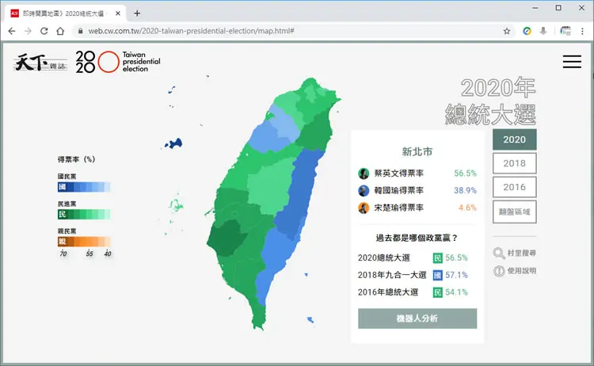Click the 國民黨 blue legend gradient
594x366 pixels.
click(84, 187)
